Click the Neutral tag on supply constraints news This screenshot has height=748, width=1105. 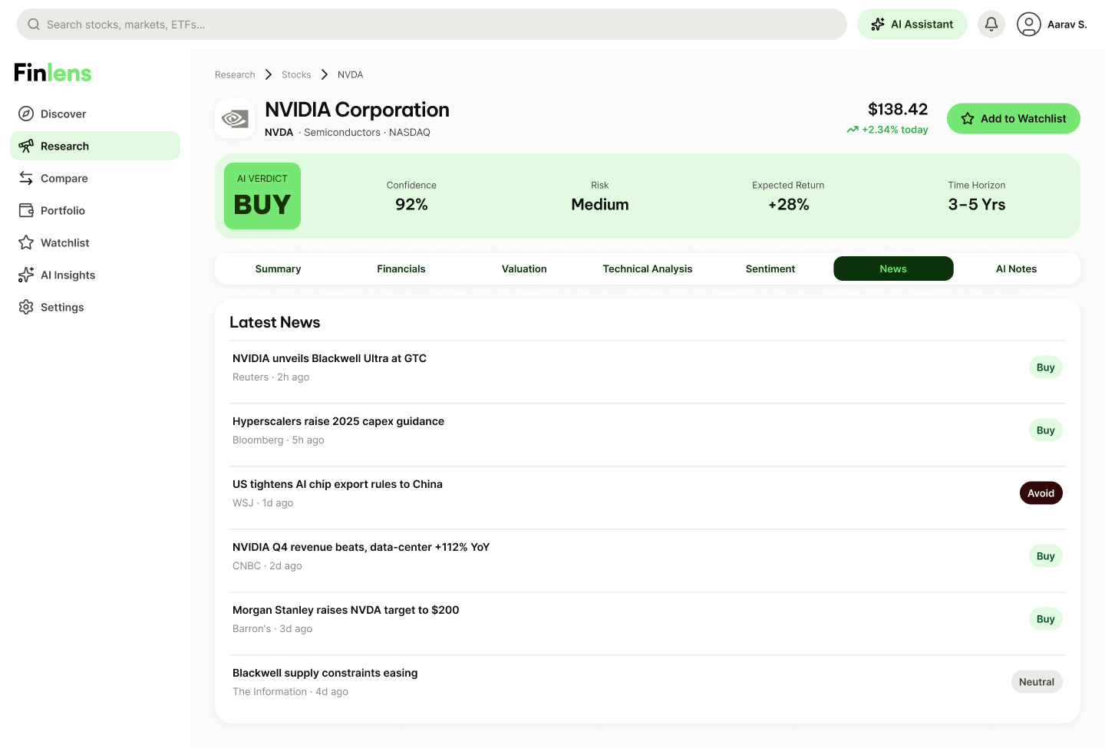coord(1037,682)
